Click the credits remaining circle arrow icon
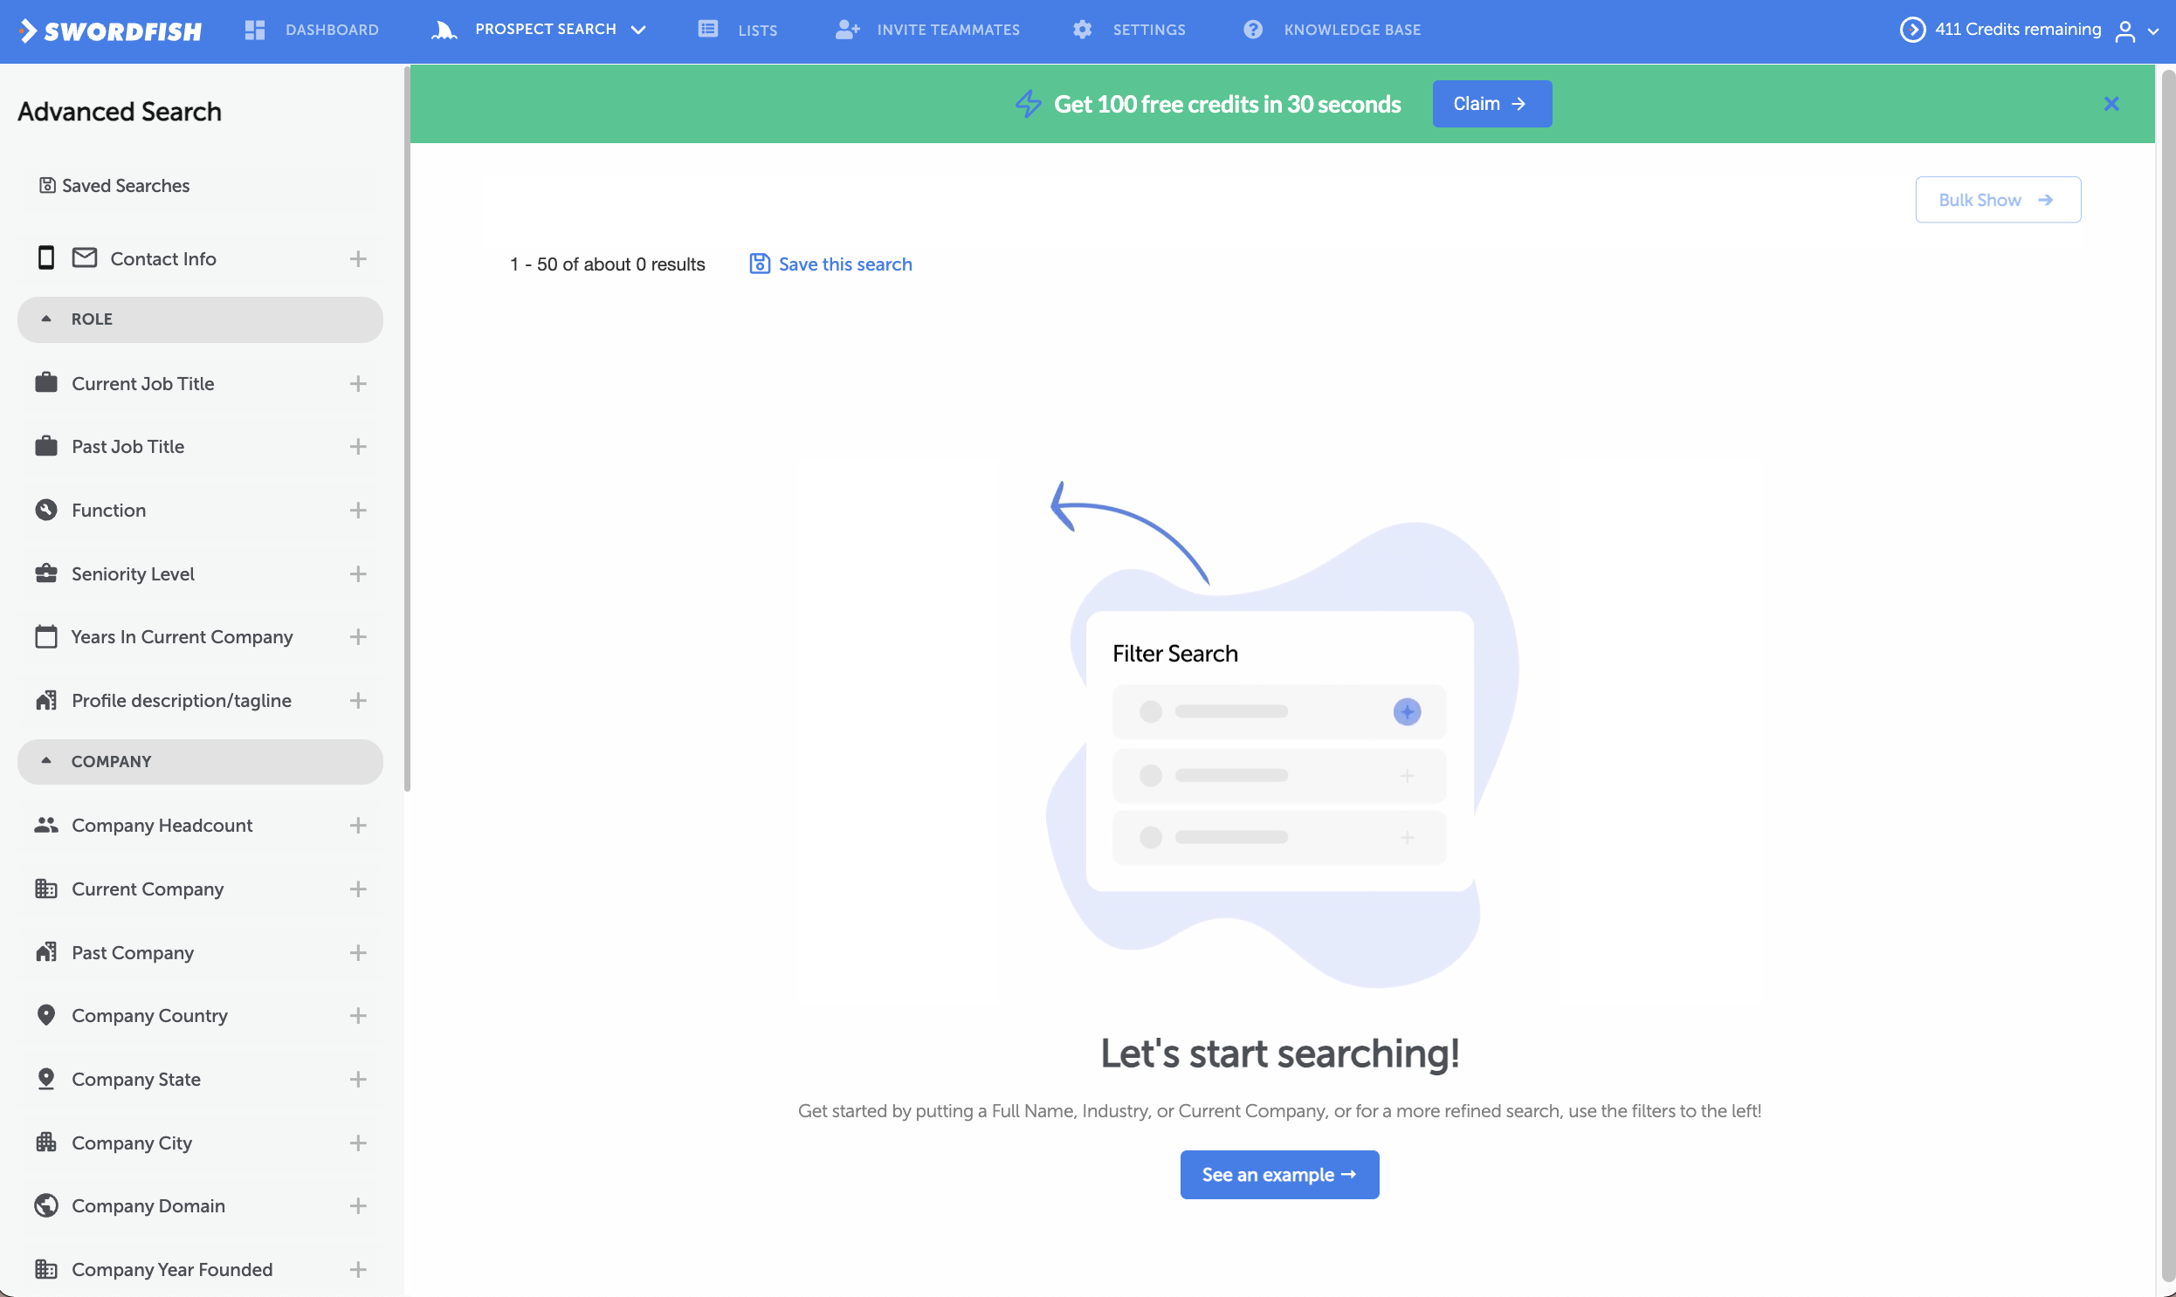2176x1297 pixels. [1912, 30]
